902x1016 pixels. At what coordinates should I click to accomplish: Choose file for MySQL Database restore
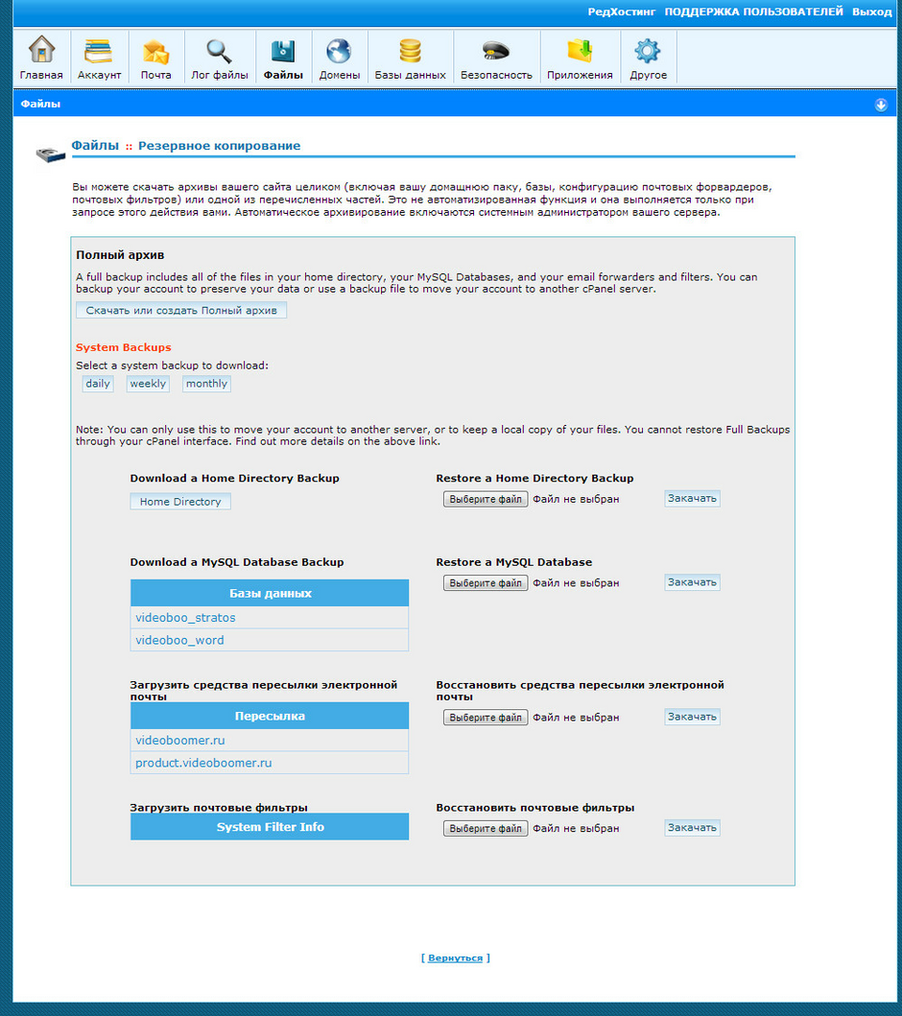point(486,583)
